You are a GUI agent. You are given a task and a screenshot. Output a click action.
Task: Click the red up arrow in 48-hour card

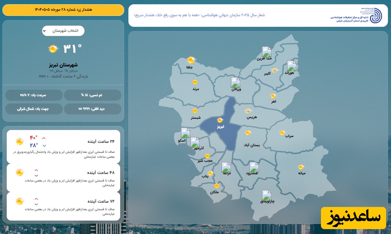click(36, 170)
